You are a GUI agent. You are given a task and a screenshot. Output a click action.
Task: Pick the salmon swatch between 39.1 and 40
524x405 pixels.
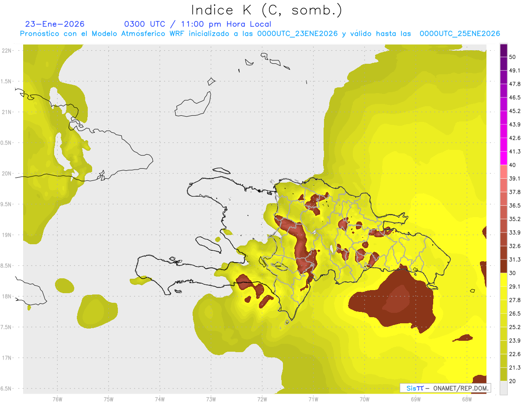pyautogui.click(x=503, y=172)
